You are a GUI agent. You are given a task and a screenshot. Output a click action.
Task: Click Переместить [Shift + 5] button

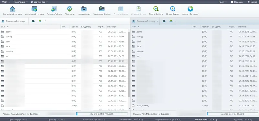(x=131, y=119)
